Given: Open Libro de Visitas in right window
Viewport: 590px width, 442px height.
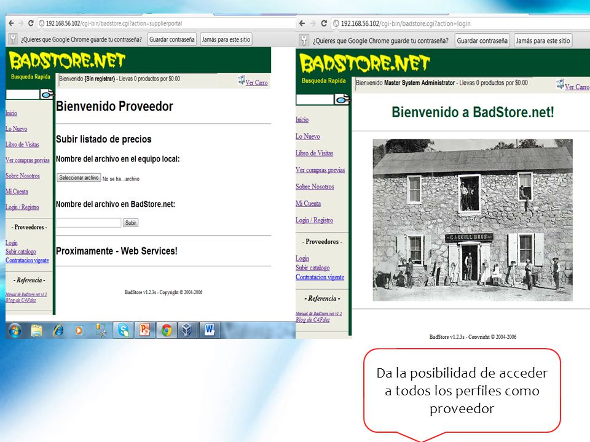Looking at the screenshot, I should (315, 153).
